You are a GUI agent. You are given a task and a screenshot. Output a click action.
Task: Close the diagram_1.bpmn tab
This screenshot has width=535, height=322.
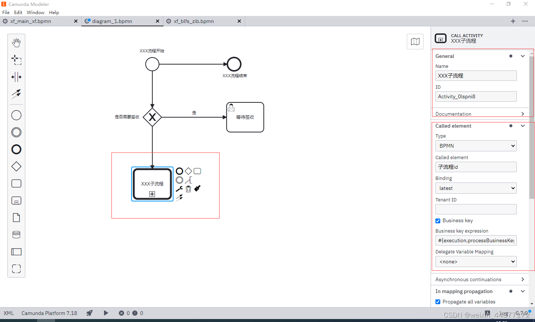158,21
